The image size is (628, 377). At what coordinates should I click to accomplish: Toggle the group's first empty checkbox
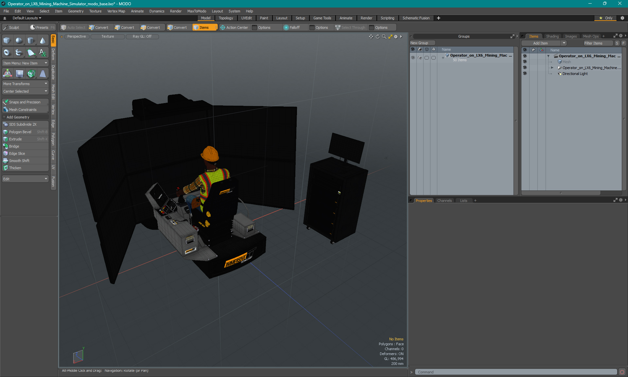(x=427, y=58)
